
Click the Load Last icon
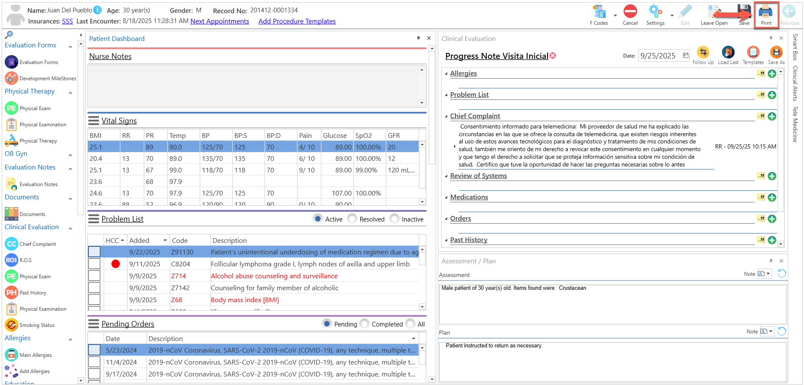coord(728,55)
